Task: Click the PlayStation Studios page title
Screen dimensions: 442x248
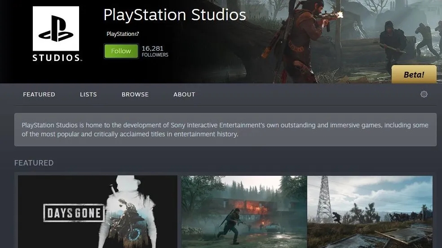Action: (x=174, y=15)
